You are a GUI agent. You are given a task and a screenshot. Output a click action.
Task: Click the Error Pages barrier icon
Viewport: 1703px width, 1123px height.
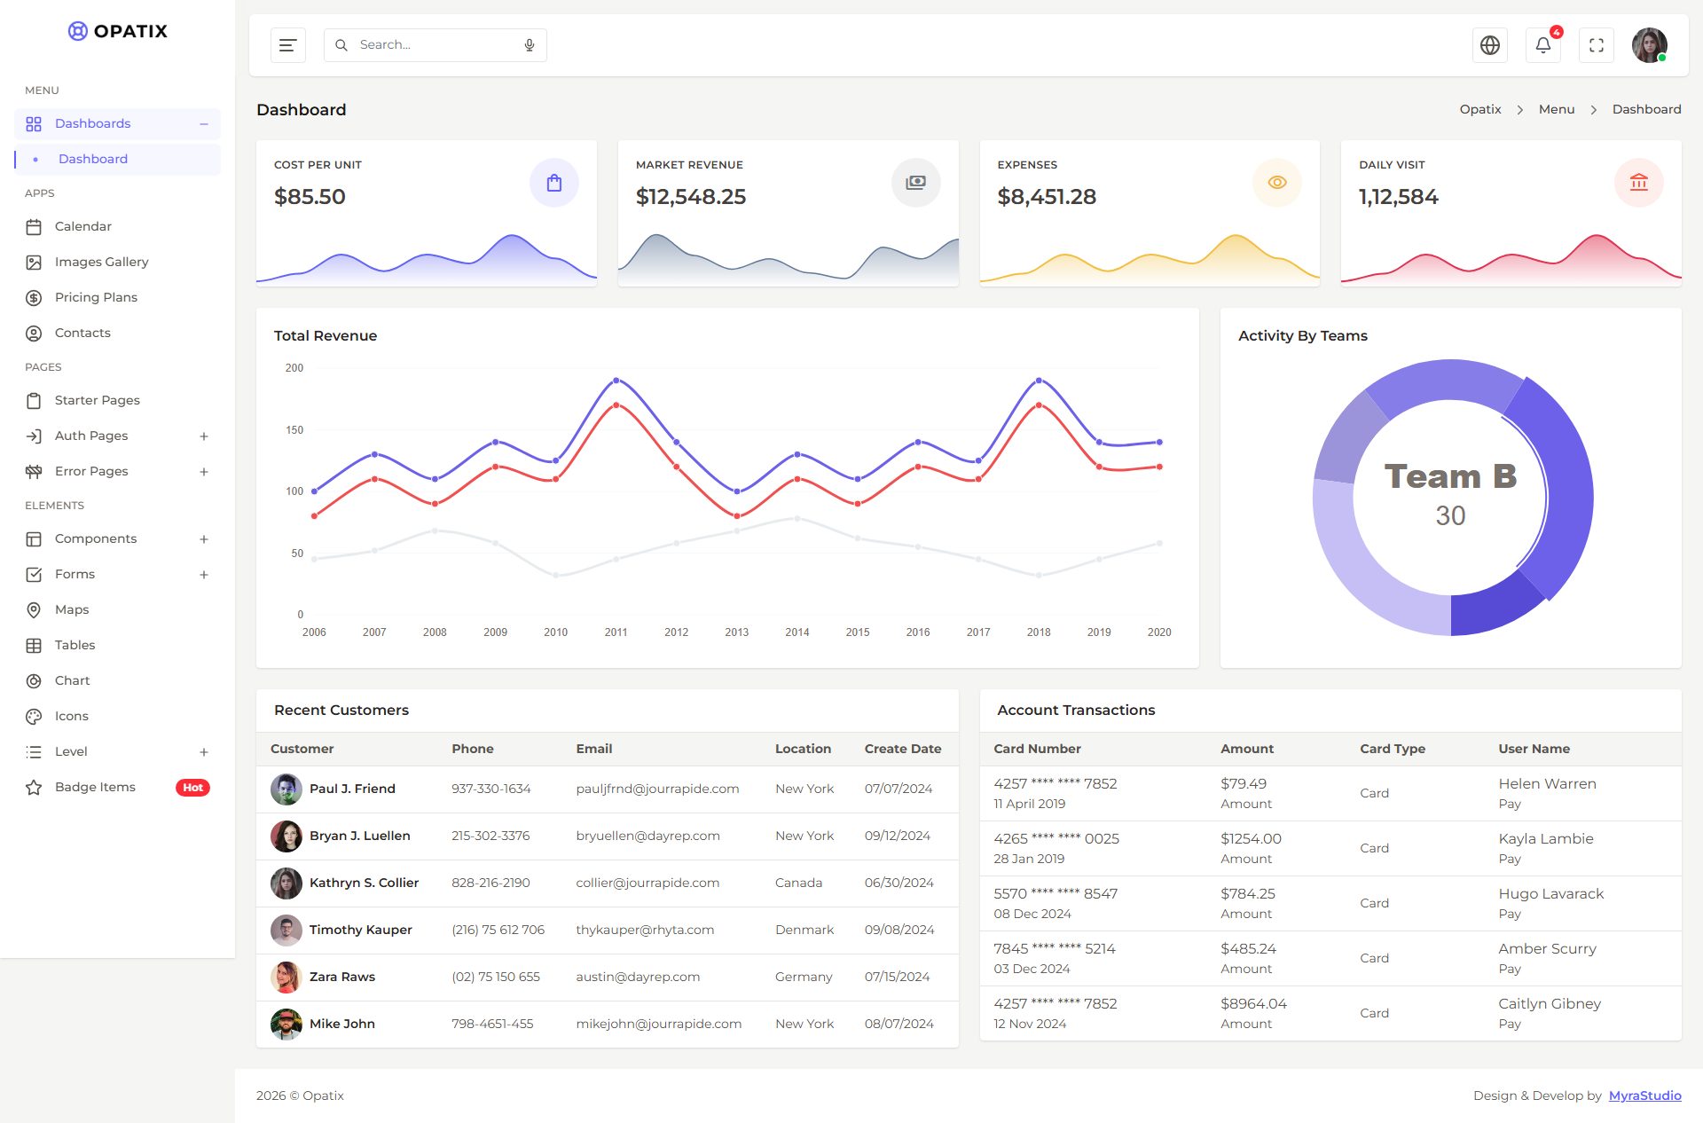click(x=34, y=472)
